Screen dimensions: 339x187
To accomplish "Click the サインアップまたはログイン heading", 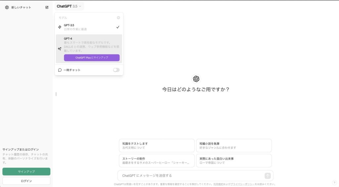I will pyautogui.click(x=21, y=149).
